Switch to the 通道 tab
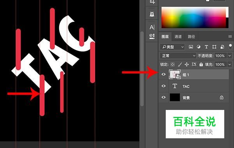Viewport: 234px width, 148px height. click(x=178, y=37)
